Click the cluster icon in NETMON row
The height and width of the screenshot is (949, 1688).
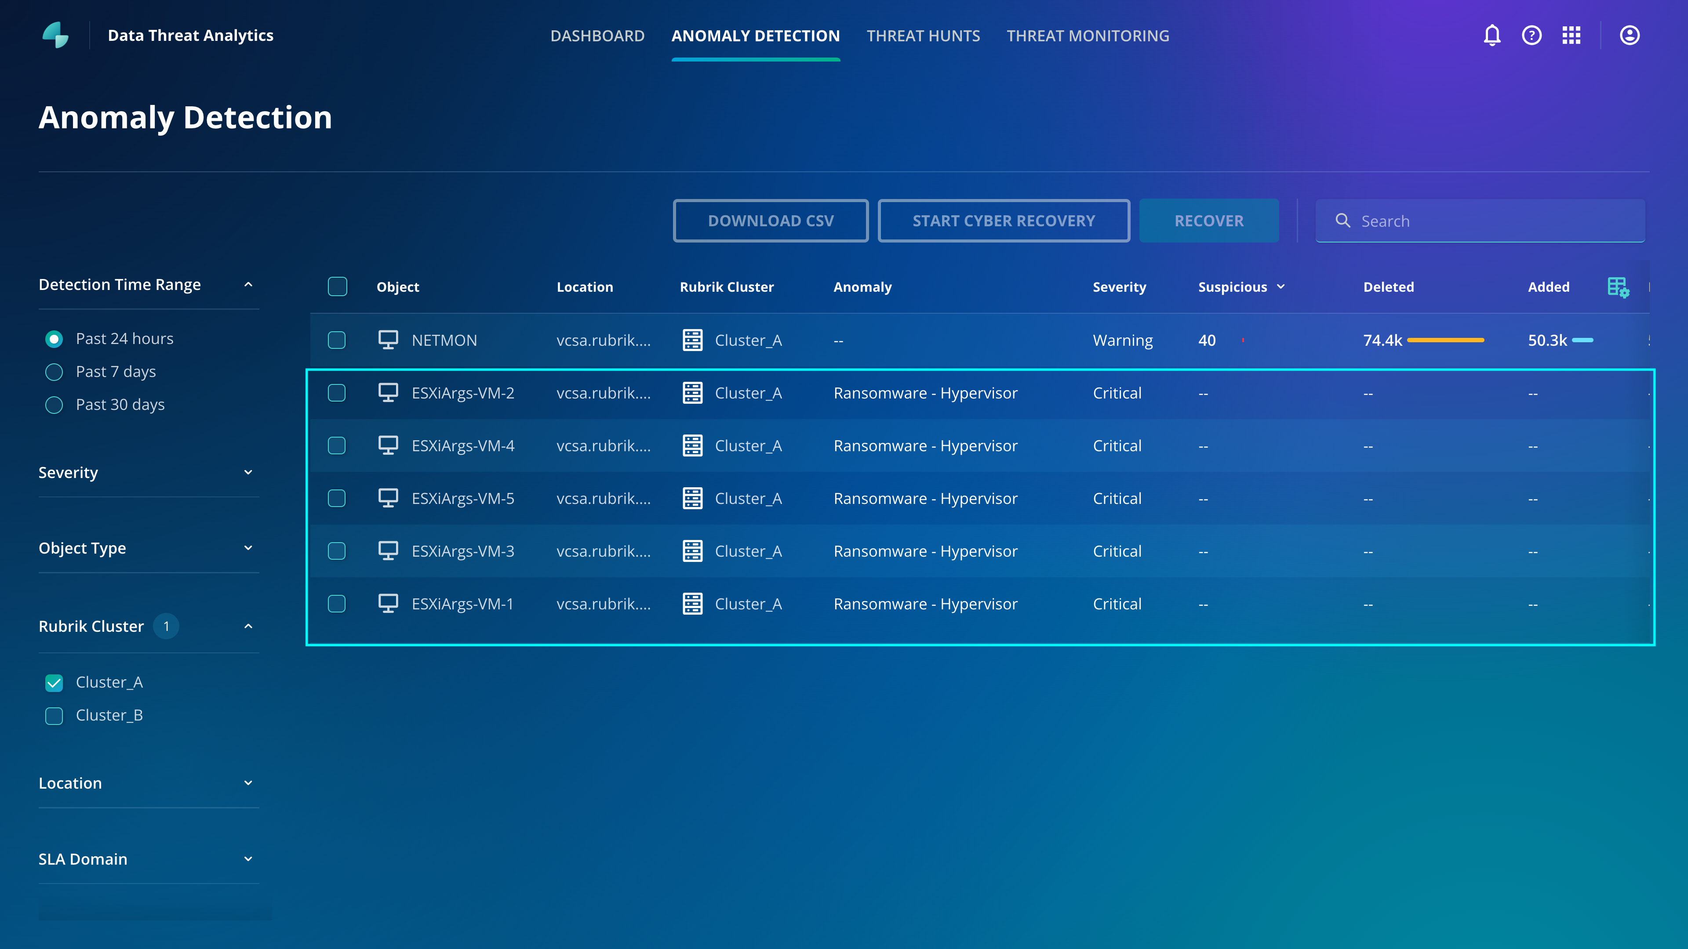(693, 340)
